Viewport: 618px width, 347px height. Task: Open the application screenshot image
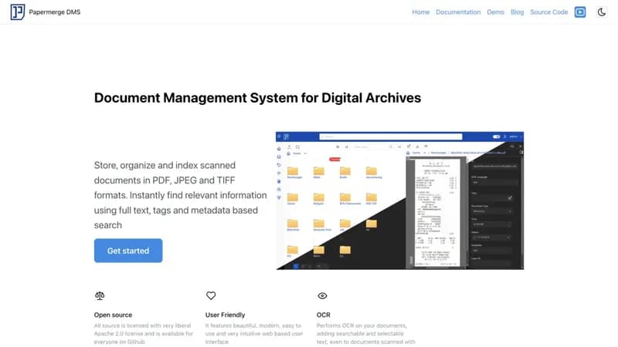[x=399, y=200]
